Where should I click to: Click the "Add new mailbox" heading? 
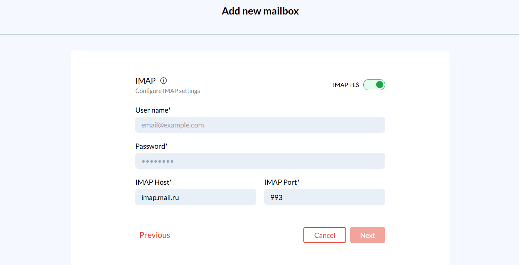pos(260,11)
